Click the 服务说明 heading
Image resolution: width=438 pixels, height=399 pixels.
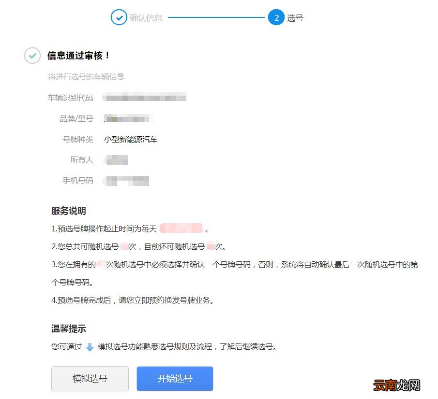68,211
